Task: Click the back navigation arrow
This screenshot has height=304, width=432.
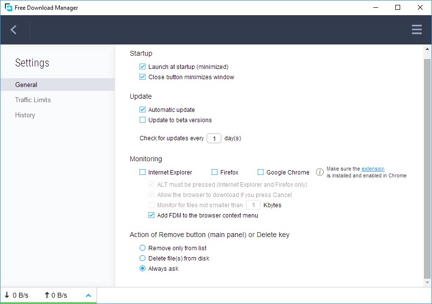Action: click(x=12, y=29)
